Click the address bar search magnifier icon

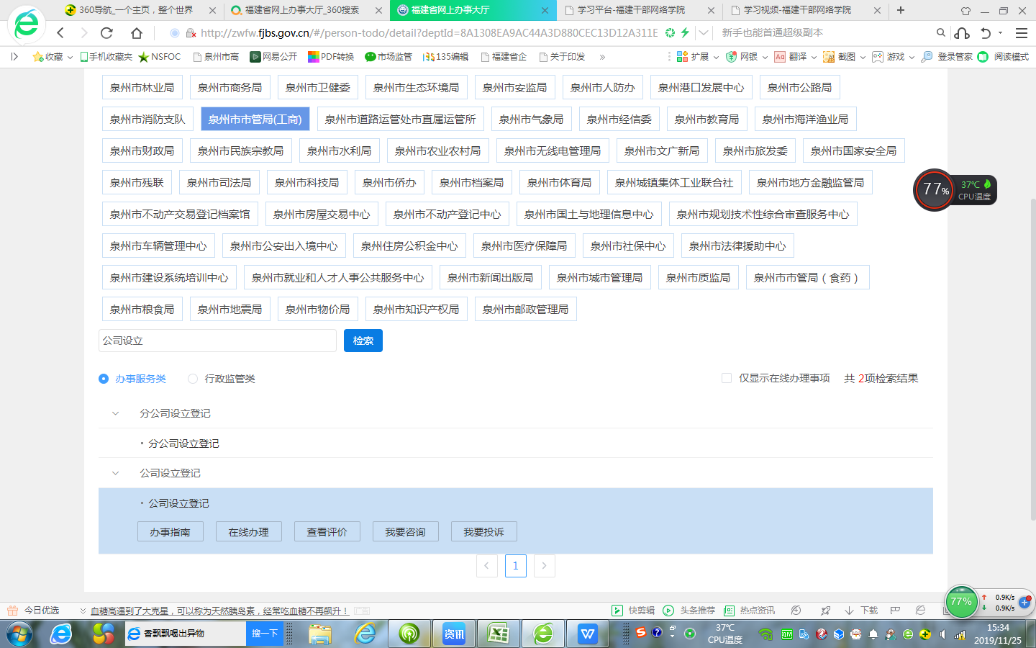pos(940,33)
